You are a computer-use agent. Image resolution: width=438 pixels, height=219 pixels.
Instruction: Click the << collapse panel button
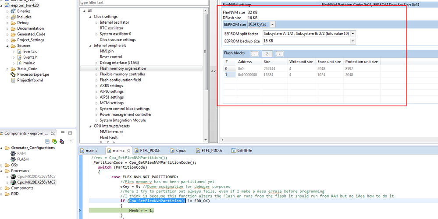click(x=214, y=71)
